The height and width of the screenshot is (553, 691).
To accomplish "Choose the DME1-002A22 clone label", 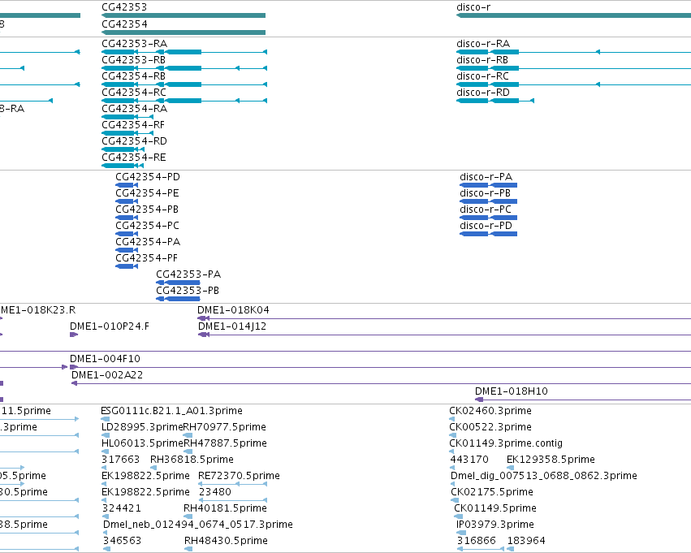I will [107, 375].
